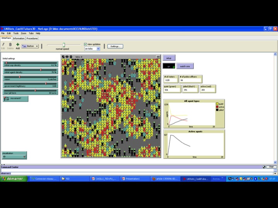The height and width of the screenshot is (208, 278).
Task: Click the black jailed legend swatch
Action: click(217, 110)
